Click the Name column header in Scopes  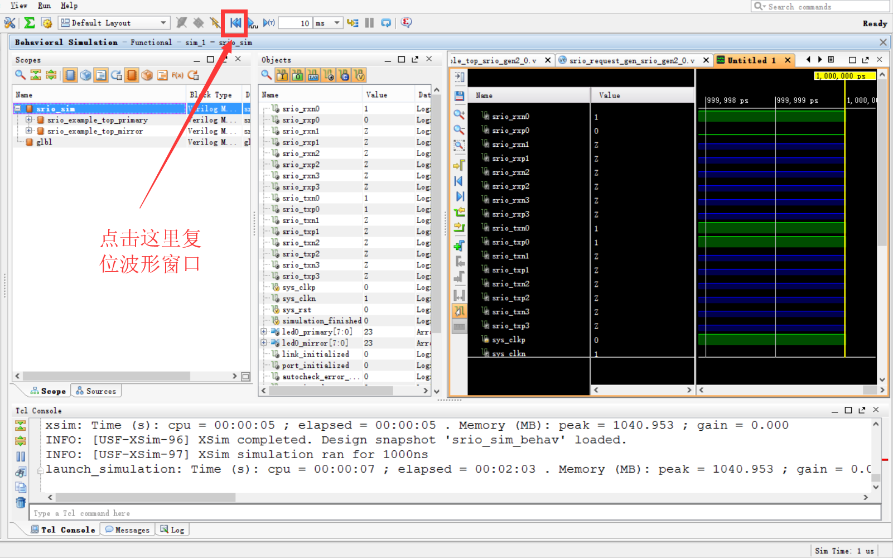click(x=99, y=95)
